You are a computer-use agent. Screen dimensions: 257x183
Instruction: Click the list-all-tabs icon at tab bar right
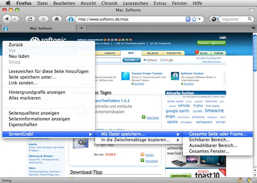coord(253,28)
